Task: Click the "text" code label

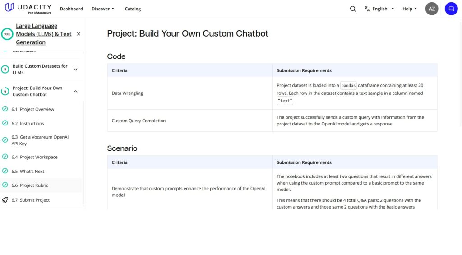Action: point(285,101)
